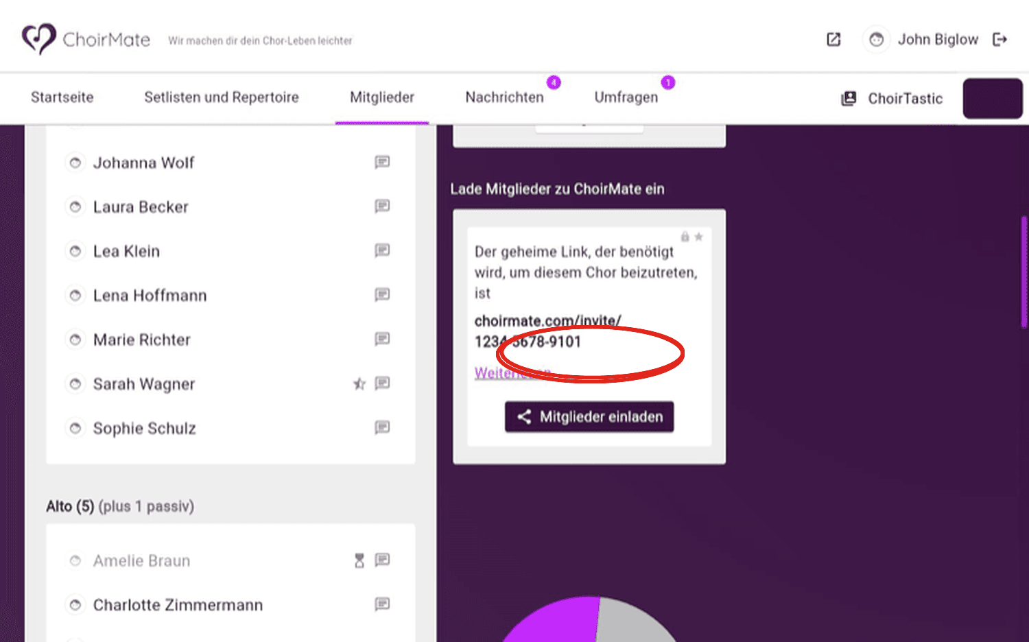Click avatar icon of Lena Hoffmann
Image resolution: width=1029 pixels, height=642 pixels.
pos(75,295)
